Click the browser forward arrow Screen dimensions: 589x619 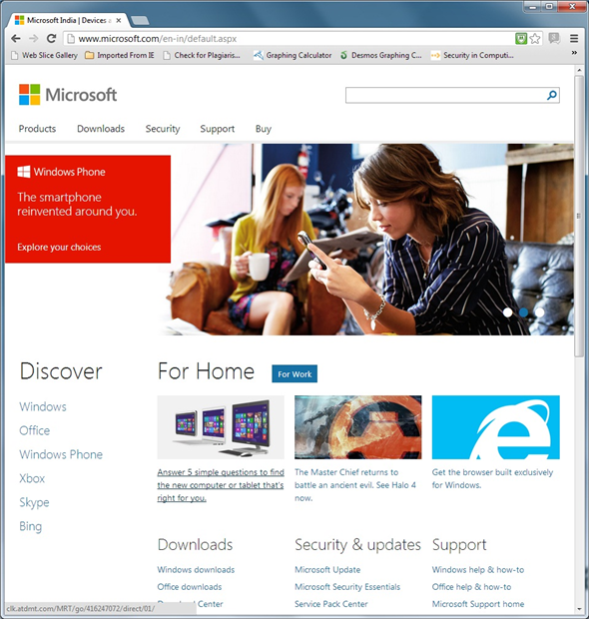click(34, 39)
